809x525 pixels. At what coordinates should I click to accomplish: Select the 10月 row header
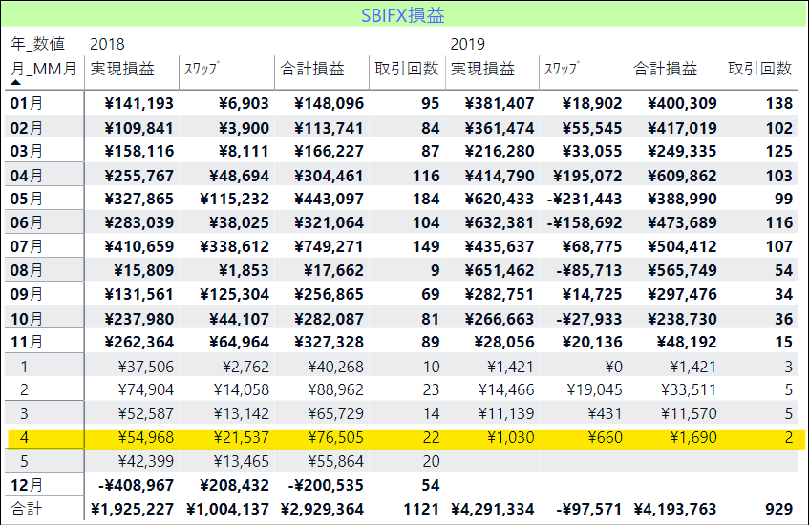coord(27,319)
